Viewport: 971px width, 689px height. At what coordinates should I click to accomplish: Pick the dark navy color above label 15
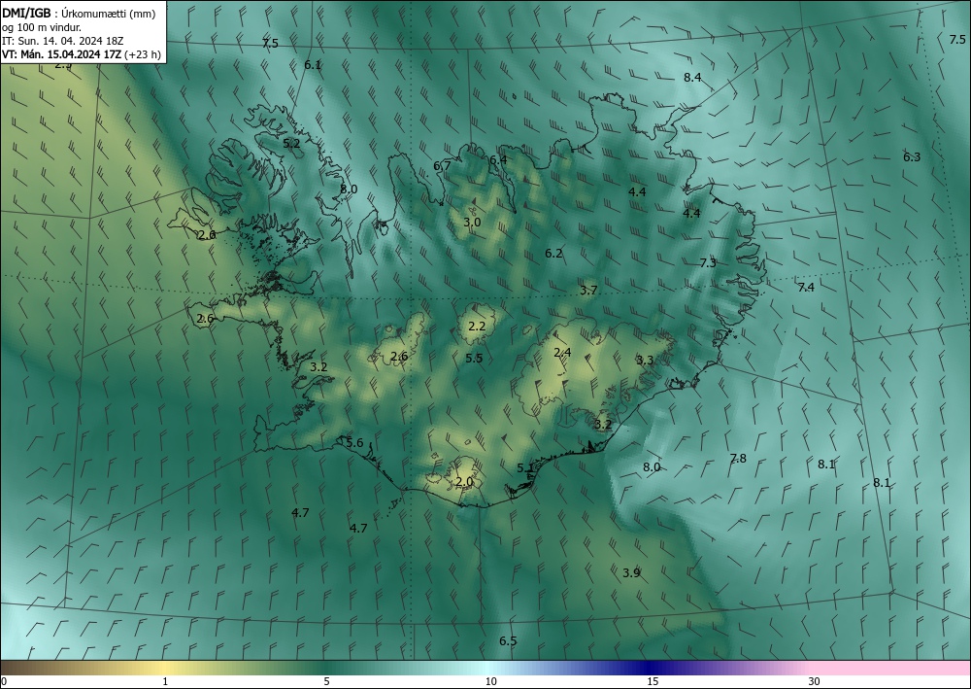pyautogui.click(x=651, y=668)
